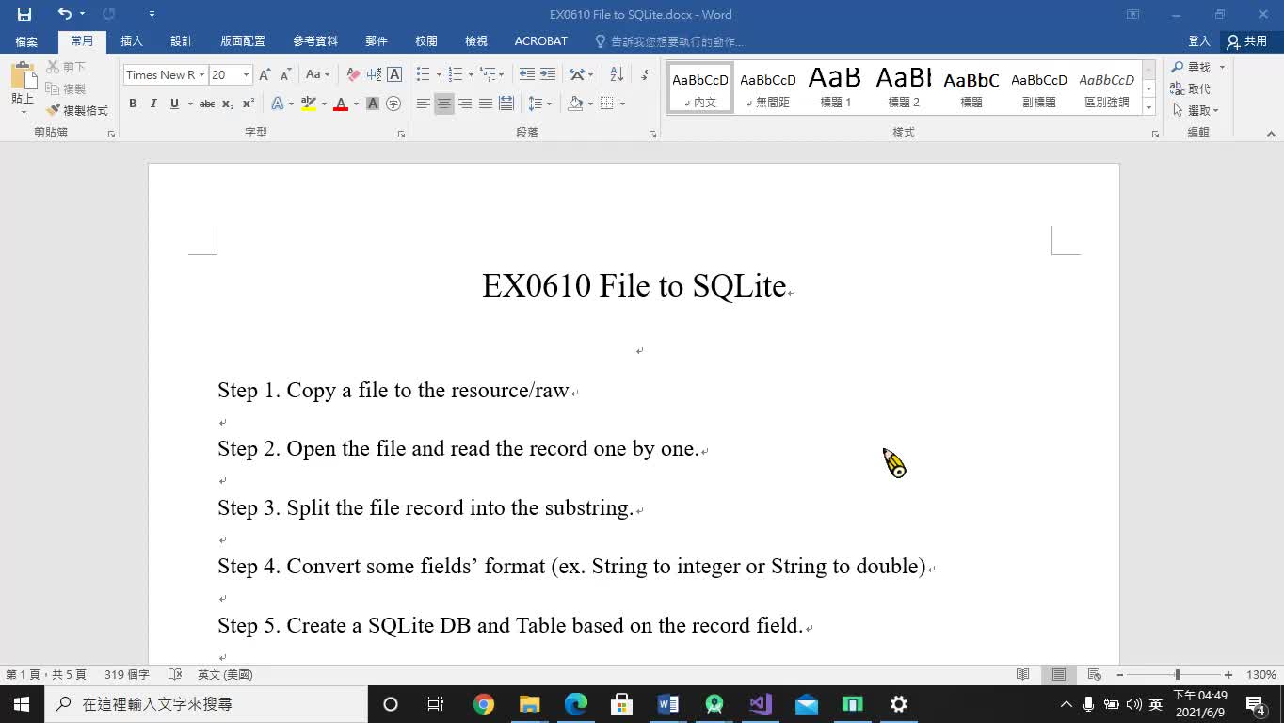Image resolution: width=1284 pixels, height=723 pixels.
Task: Open the 檔案 File tab
Action: (x=26, y=41)
